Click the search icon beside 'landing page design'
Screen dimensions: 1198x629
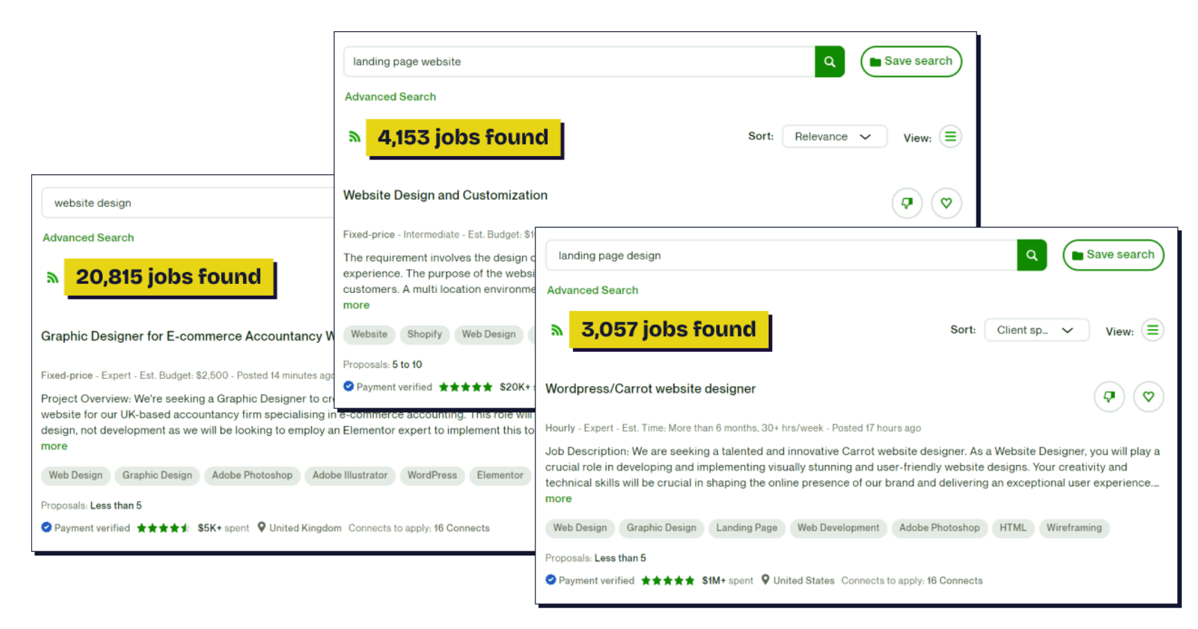point(1031,255)
